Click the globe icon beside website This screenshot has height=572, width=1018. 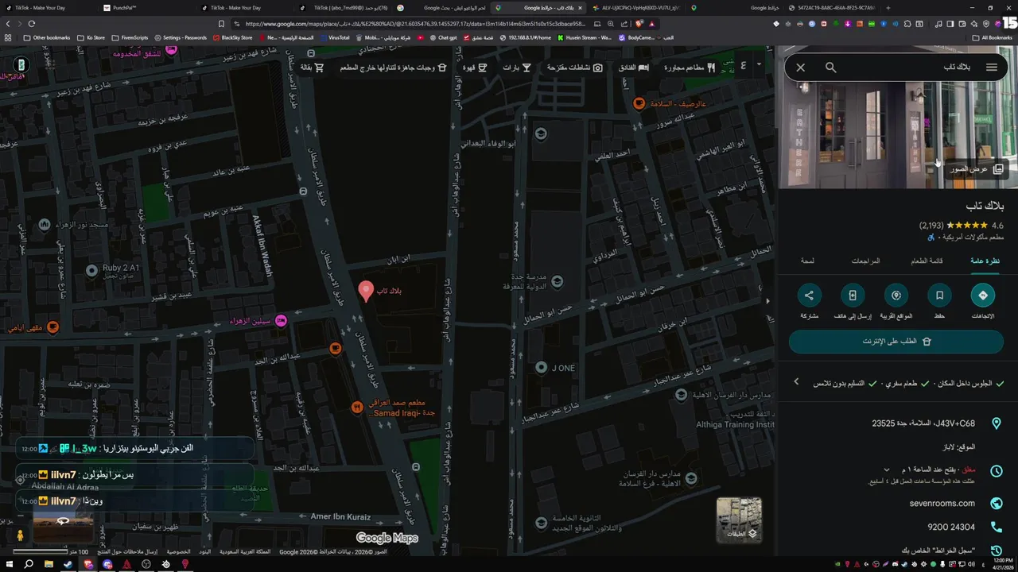996,503
